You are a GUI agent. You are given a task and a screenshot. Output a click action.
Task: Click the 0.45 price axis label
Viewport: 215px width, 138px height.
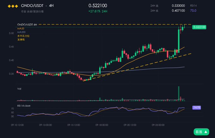[x=11, y=47]
